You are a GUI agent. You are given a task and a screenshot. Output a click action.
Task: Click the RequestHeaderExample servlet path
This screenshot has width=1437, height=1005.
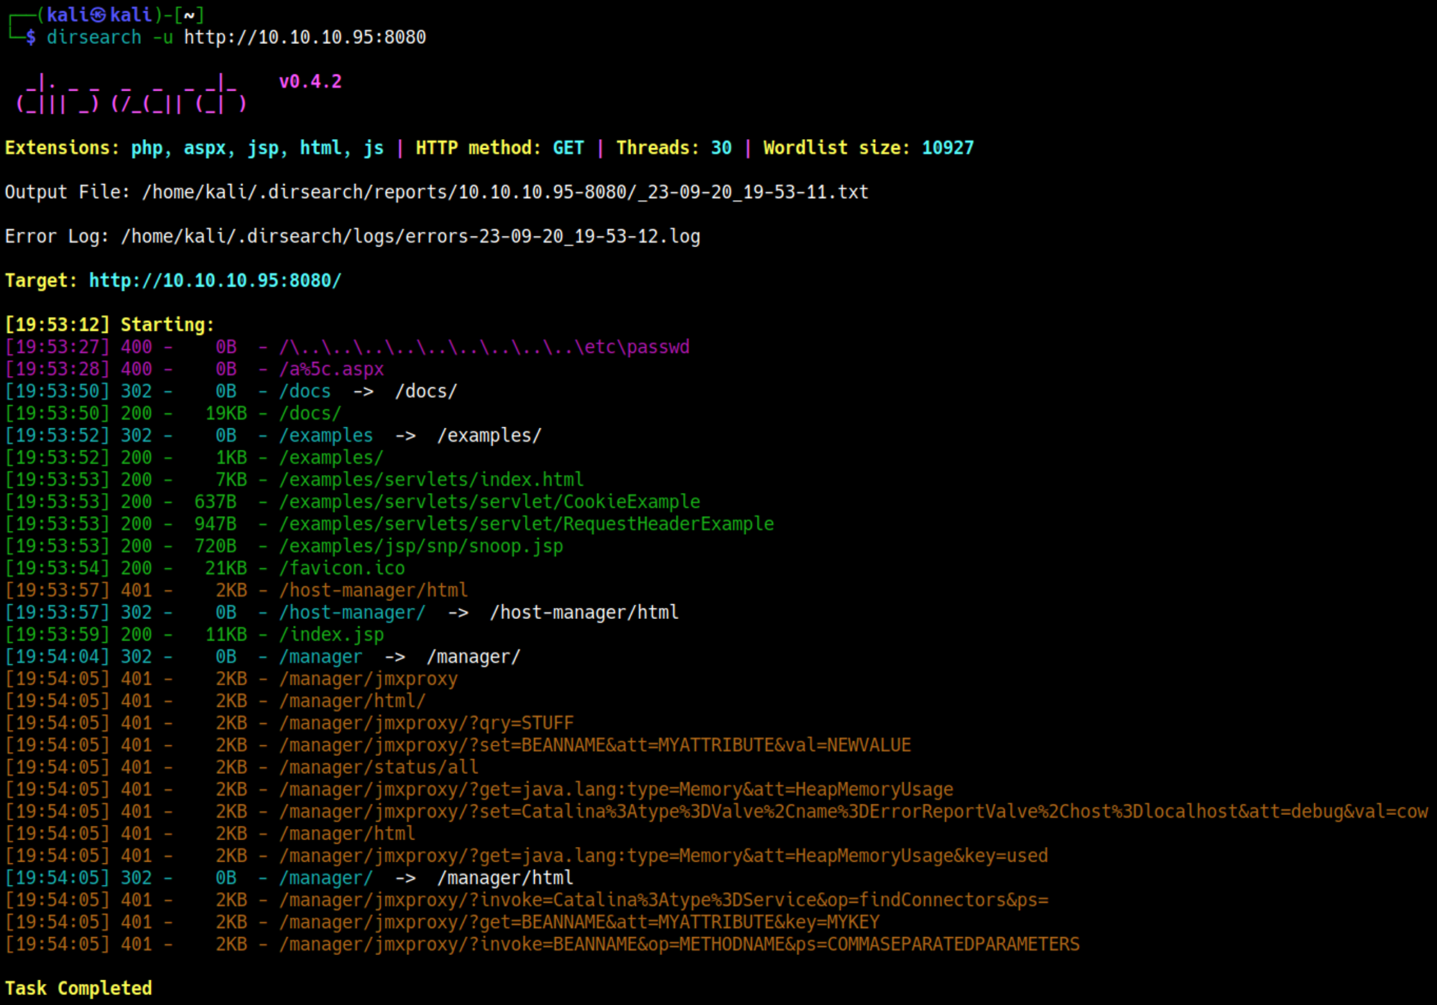click(526, 524)
